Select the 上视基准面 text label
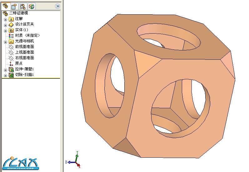 click(x=24, y=52)
